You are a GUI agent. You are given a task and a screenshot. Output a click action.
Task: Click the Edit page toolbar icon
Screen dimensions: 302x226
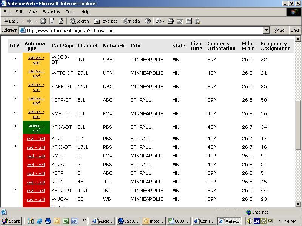(180, 21)
